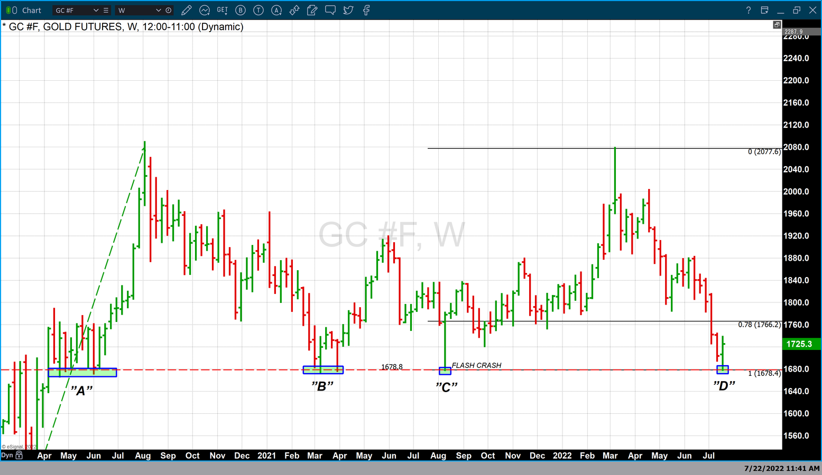Share chart via Facebook icon
822x475 pixels.
[366, 10]
